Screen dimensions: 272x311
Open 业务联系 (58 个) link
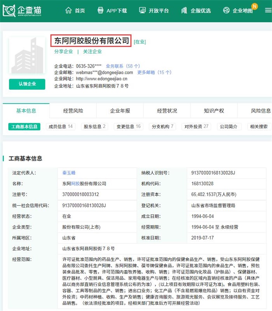(123, 66)
